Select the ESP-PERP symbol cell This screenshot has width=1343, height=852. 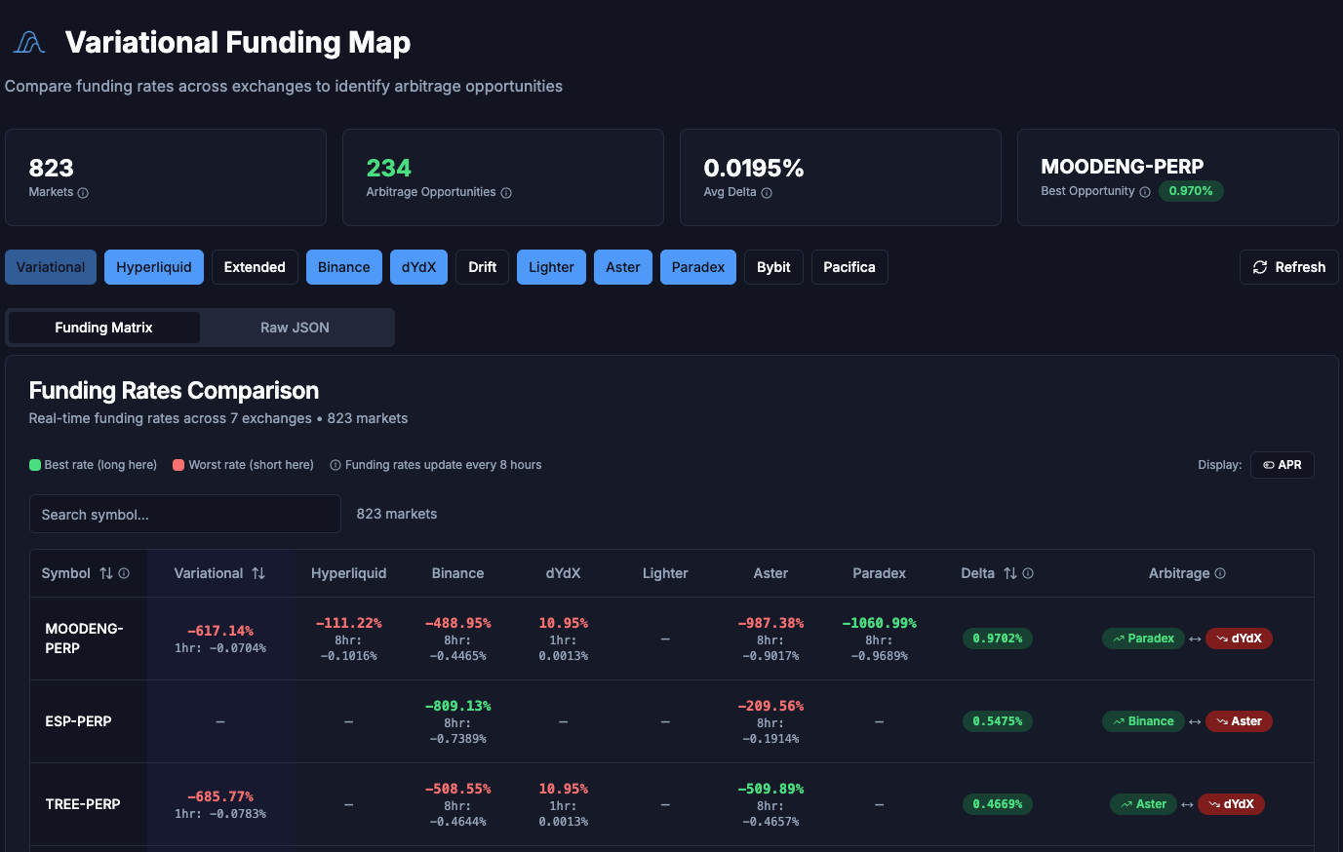coord(79,721)
